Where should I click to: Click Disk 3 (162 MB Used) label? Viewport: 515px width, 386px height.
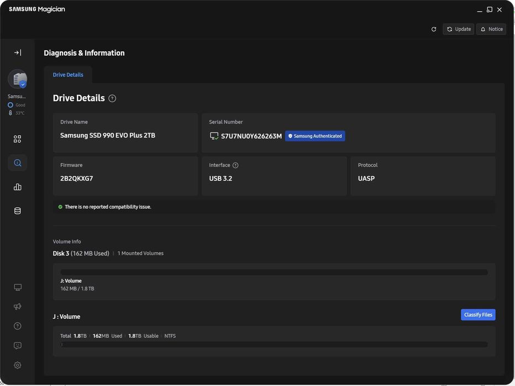coord(81,253)
